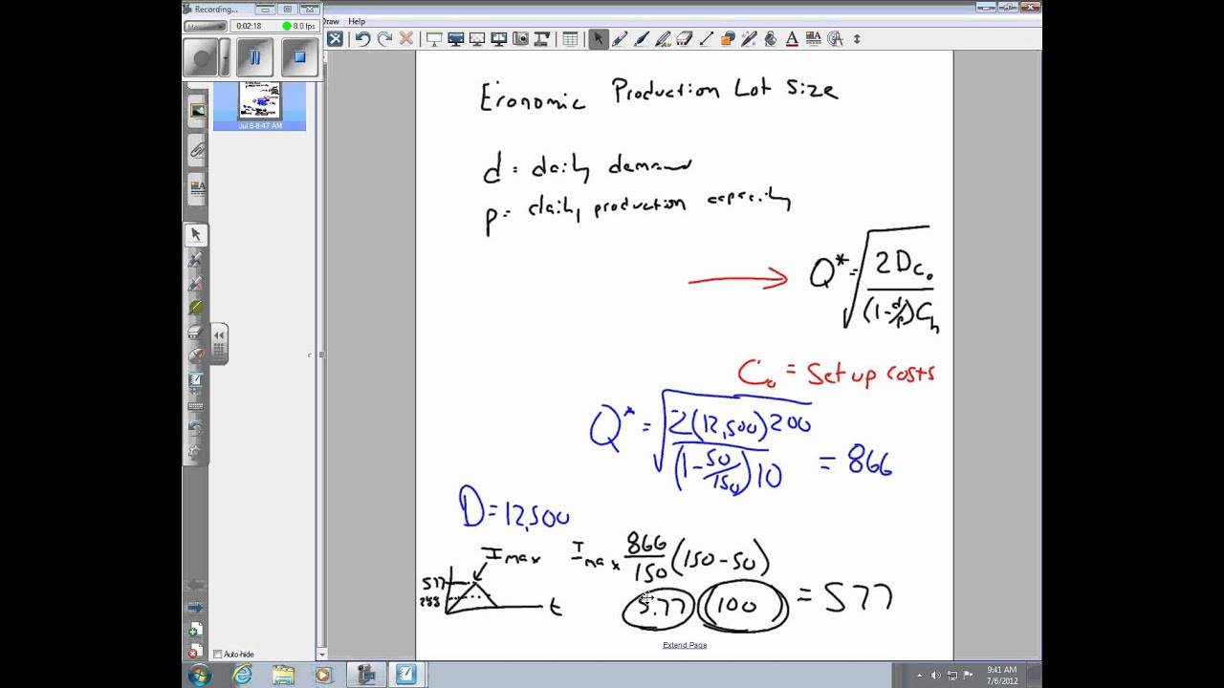Toggle the Auto-hide checkbox
1224x688 pixels.
tap(218, 655)
